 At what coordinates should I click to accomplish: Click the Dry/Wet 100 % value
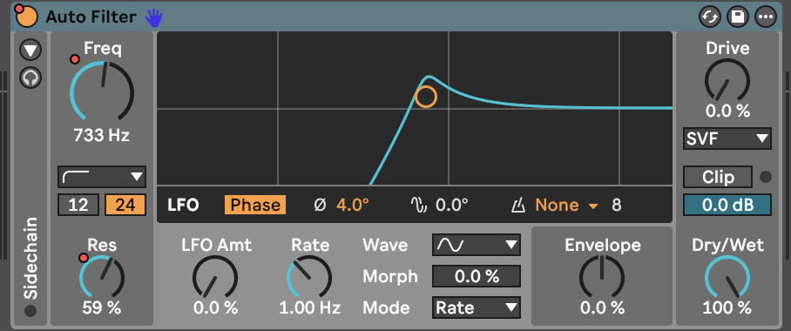pyautogui.click(x=727, y=307)
